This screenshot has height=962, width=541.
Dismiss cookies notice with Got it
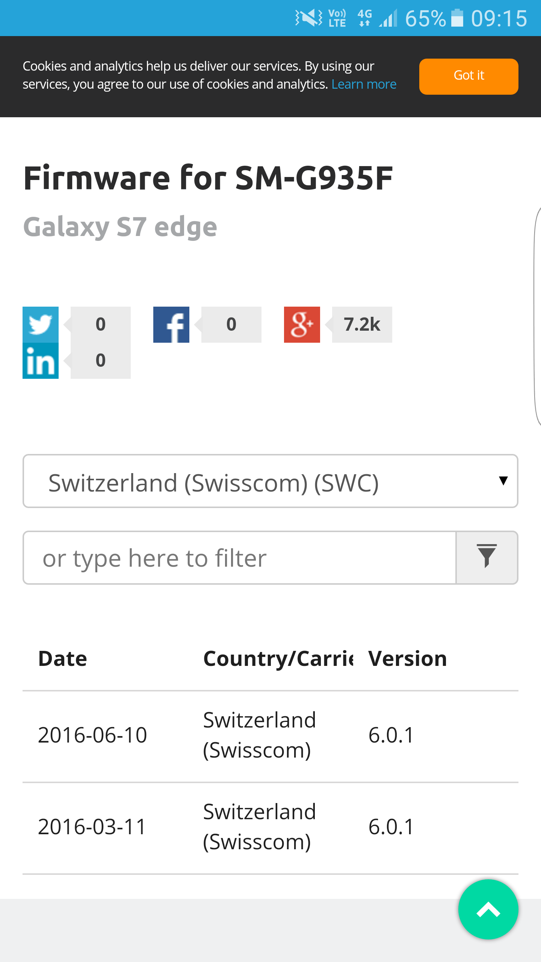click(x=468, y=76)
